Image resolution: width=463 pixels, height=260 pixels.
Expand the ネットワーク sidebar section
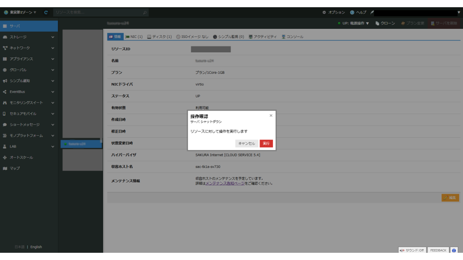pos(28,48)
